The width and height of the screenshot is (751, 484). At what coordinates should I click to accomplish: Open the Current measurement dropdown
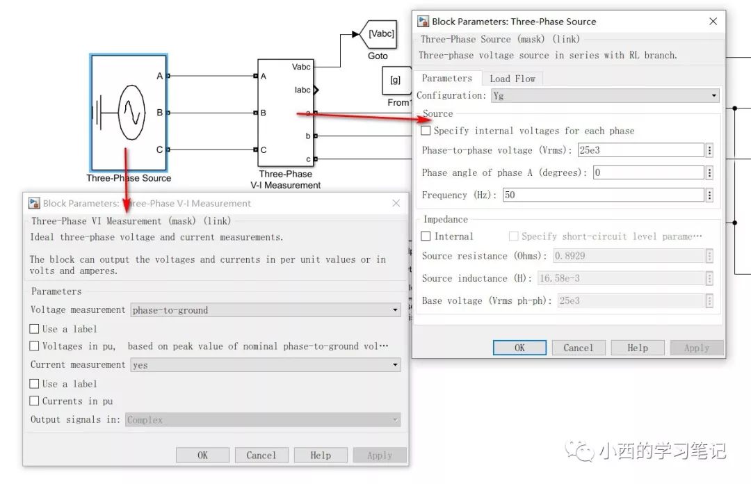coord(266,364)
